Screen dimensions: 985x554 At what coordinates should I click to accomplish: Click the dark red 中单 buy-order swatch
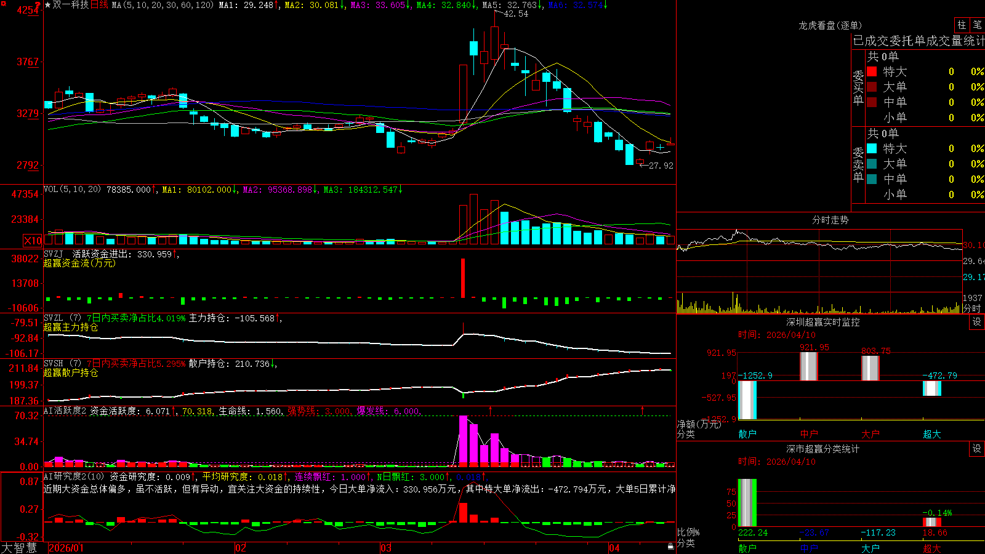click(x=872, y=102)
